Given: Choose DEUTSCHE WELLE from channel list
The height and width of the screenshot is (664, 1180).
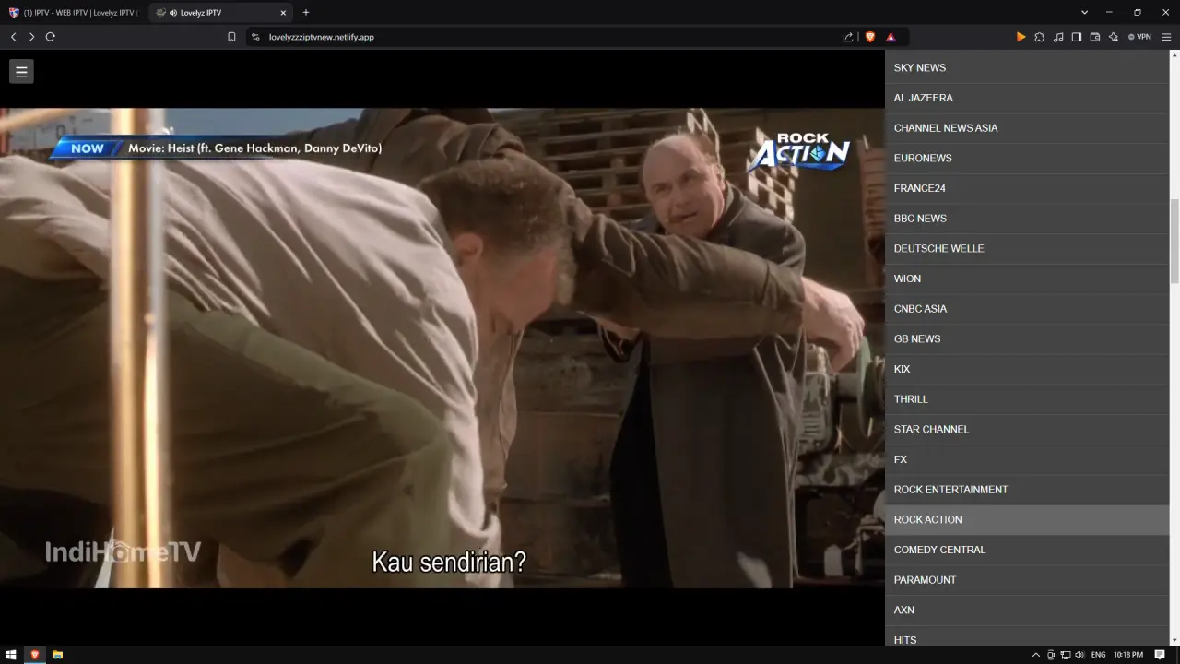Looking at the screenshot, I should (x=1027, y=248).
